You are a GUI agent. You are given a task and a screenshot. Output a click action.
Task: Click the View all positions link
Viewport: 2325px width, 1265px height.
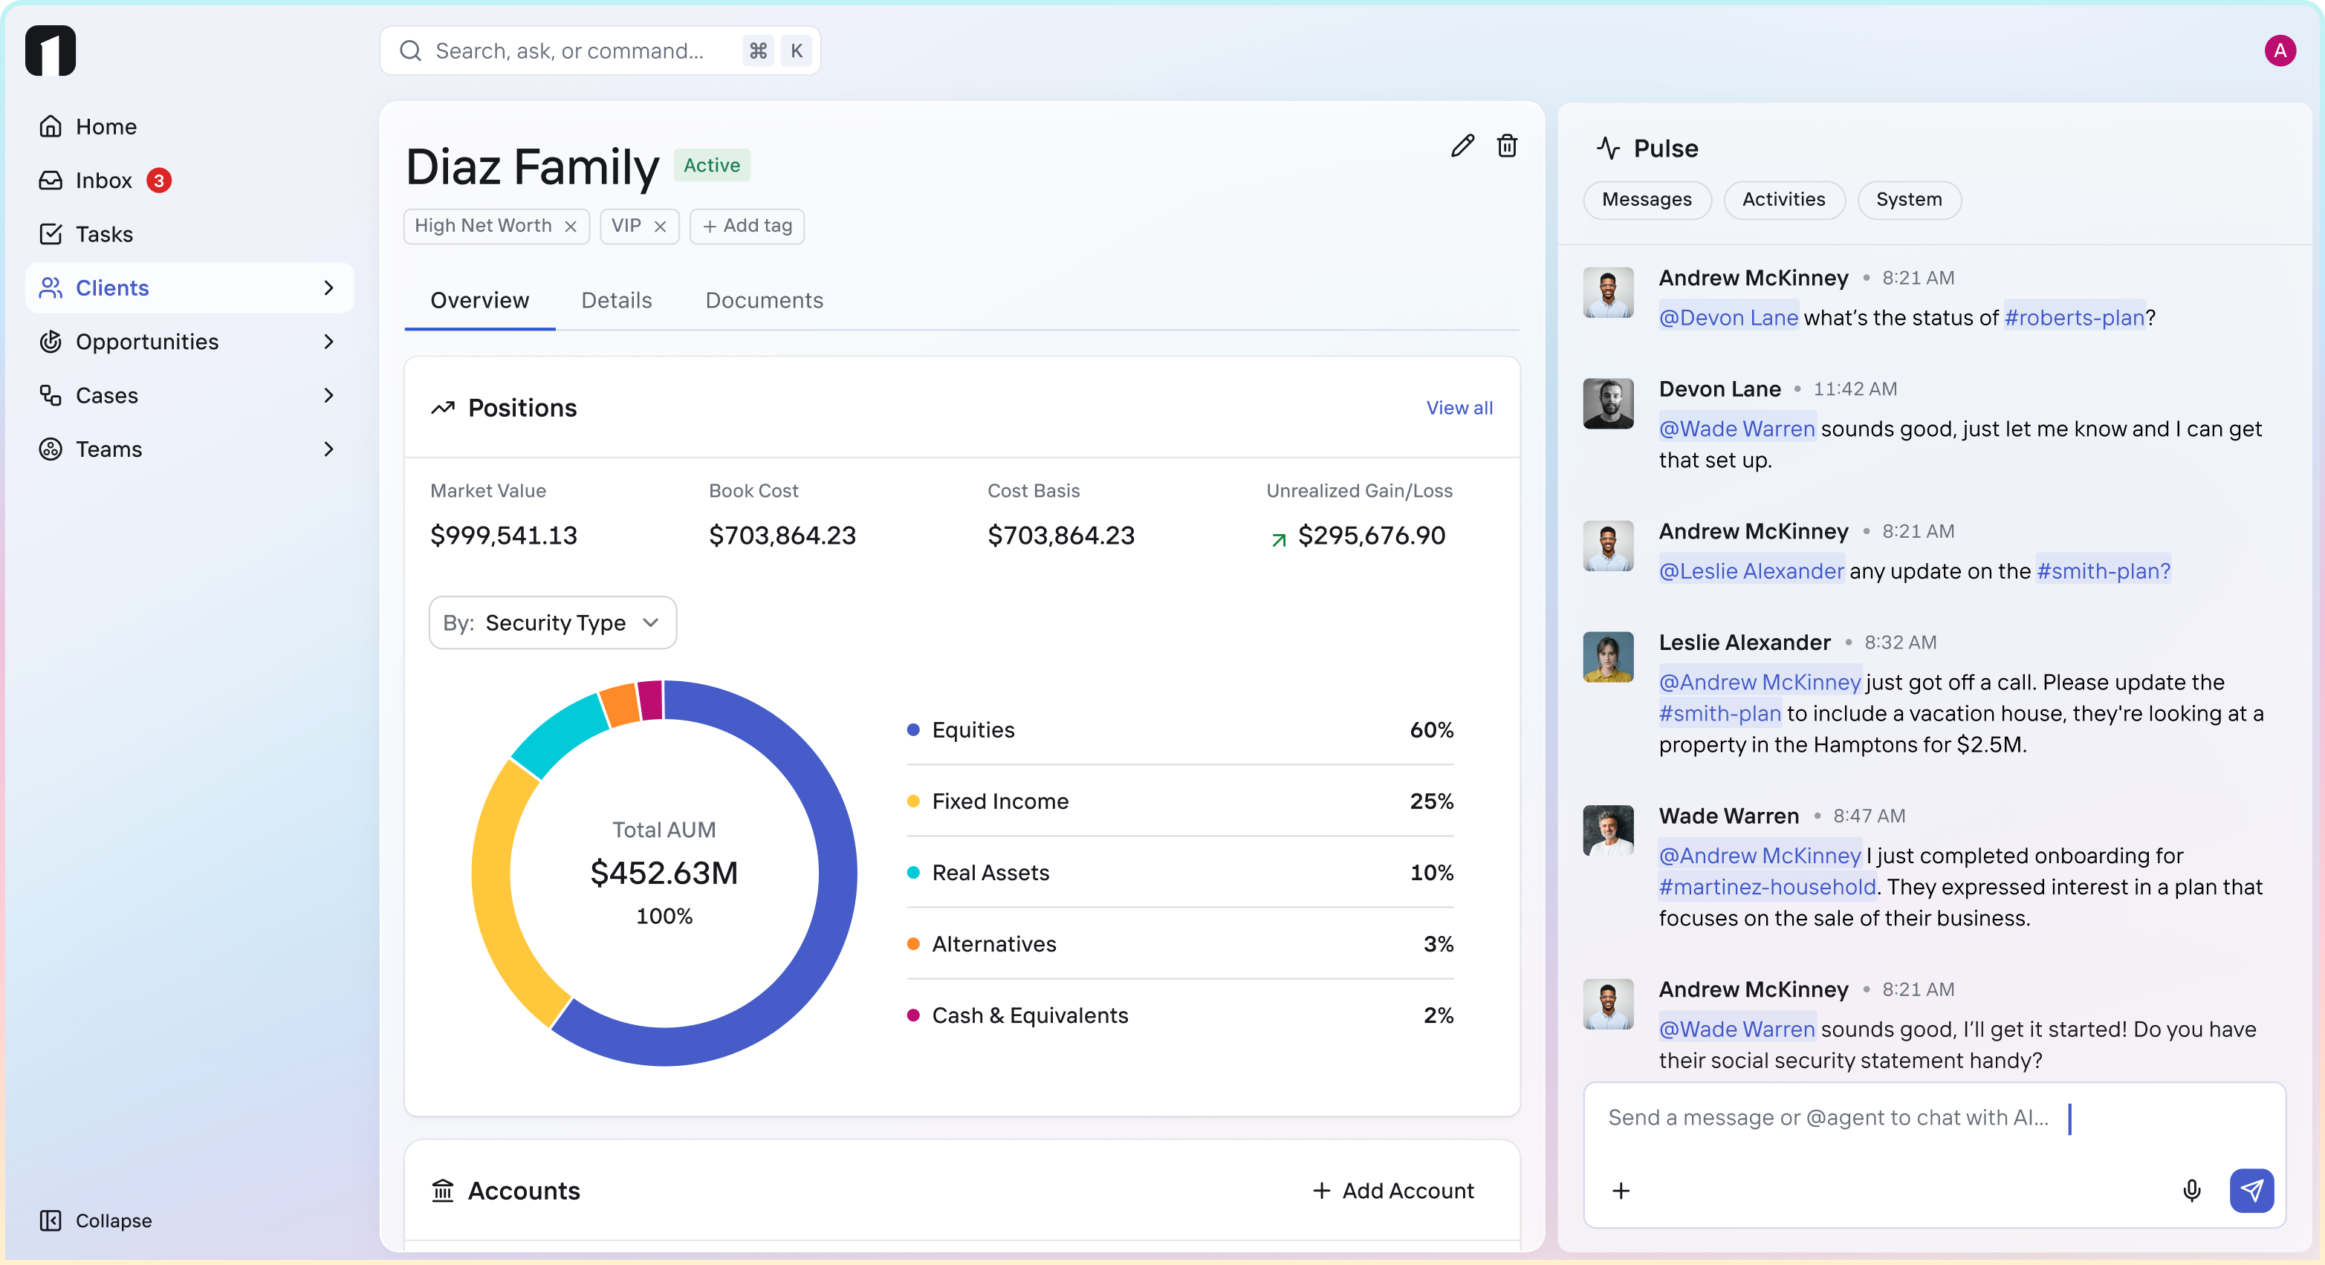1459,407
